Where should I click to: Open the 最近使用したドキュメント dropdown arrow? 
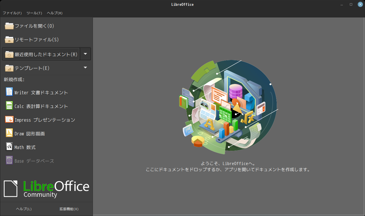pos(85,54)
